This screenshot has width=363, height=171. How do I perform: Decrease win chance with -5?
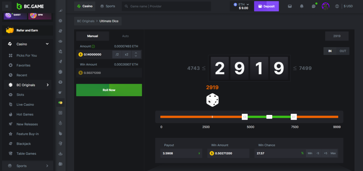click(x=318, y=153)
